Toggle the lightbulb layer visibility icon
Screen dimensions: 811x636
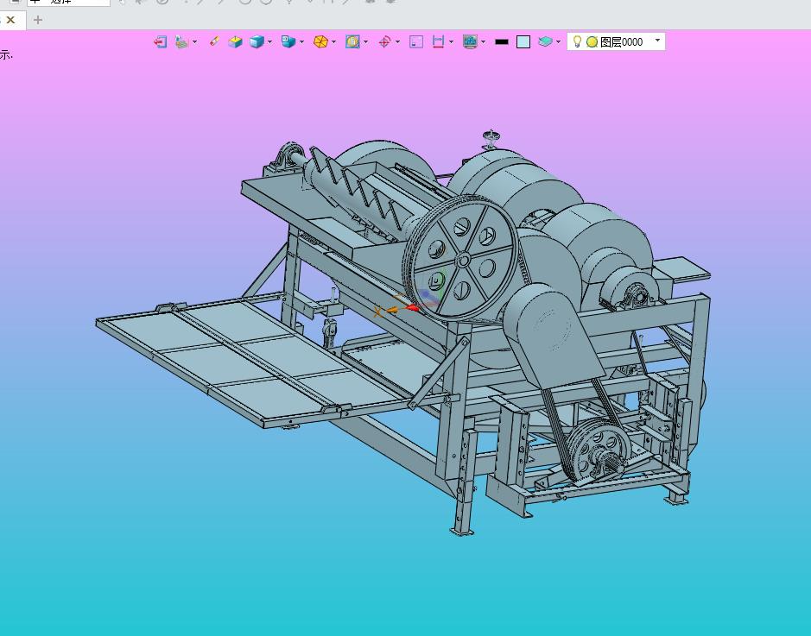pyautogui.click(x=577, y=41)
